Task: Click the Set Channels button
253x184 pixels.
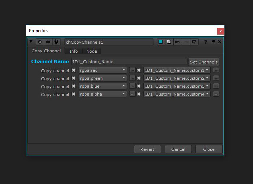Action: point(204,62)
